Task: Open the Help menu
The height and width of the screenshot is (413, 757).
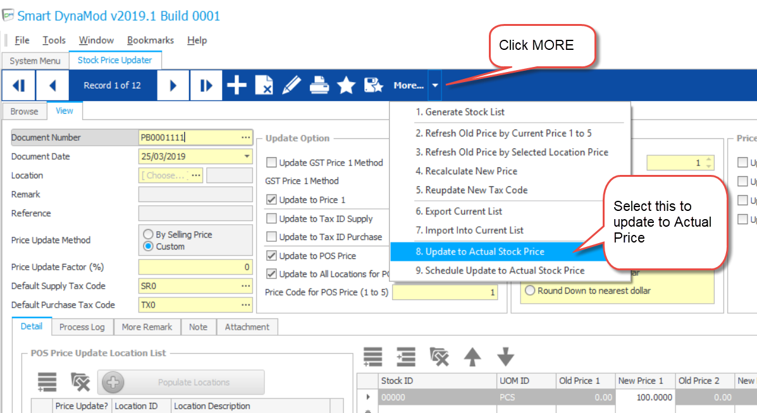Action: (197, 40)
